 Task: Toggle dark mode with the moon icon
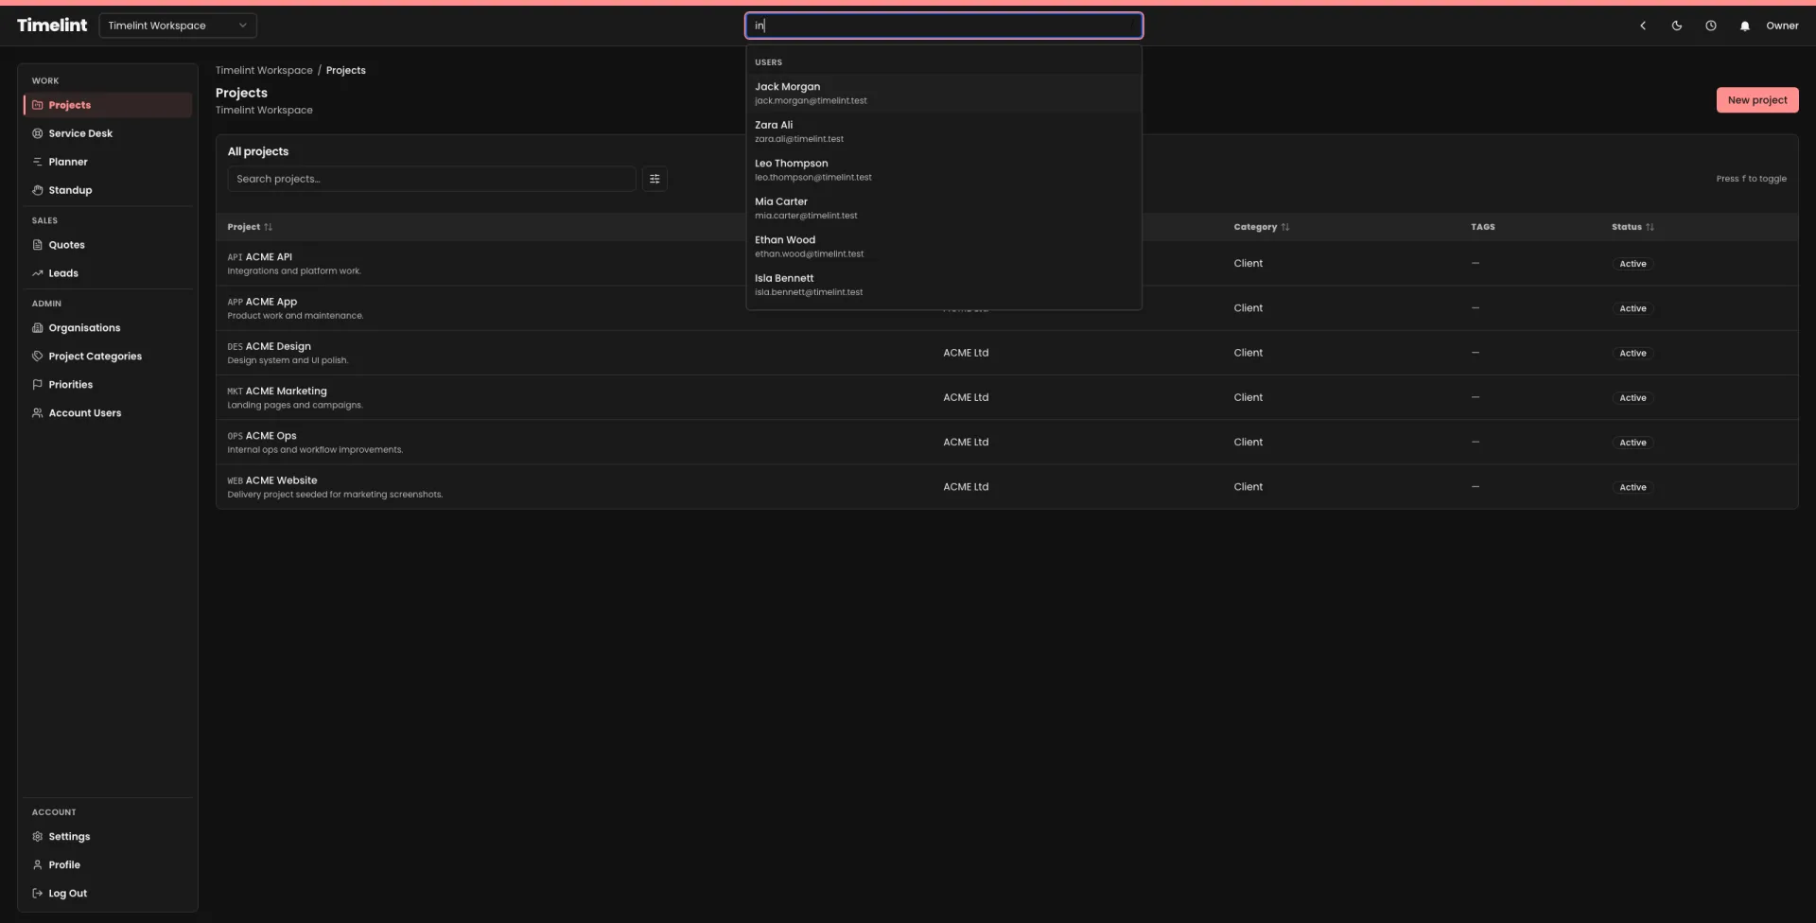click(1676, 26)
